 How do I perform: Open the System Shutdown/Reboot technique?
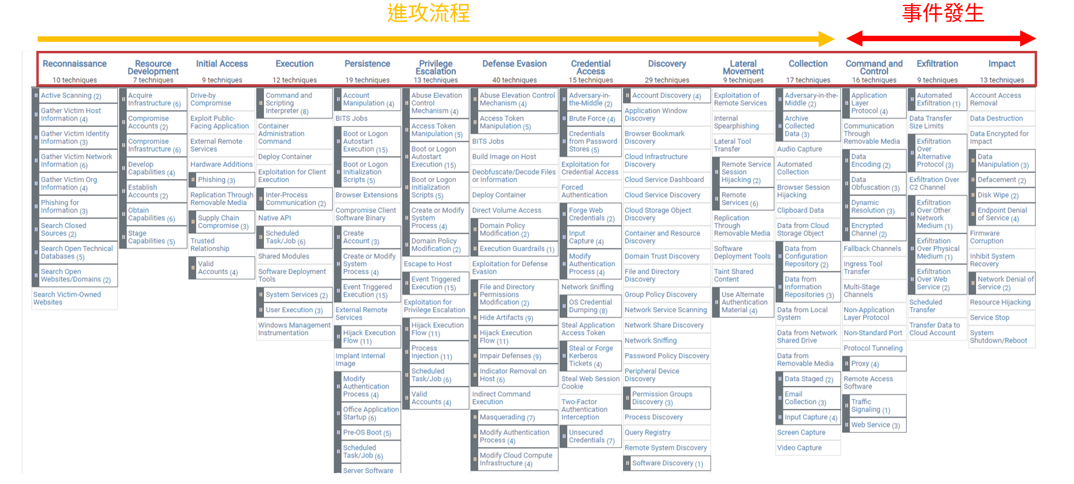(999, 337)
